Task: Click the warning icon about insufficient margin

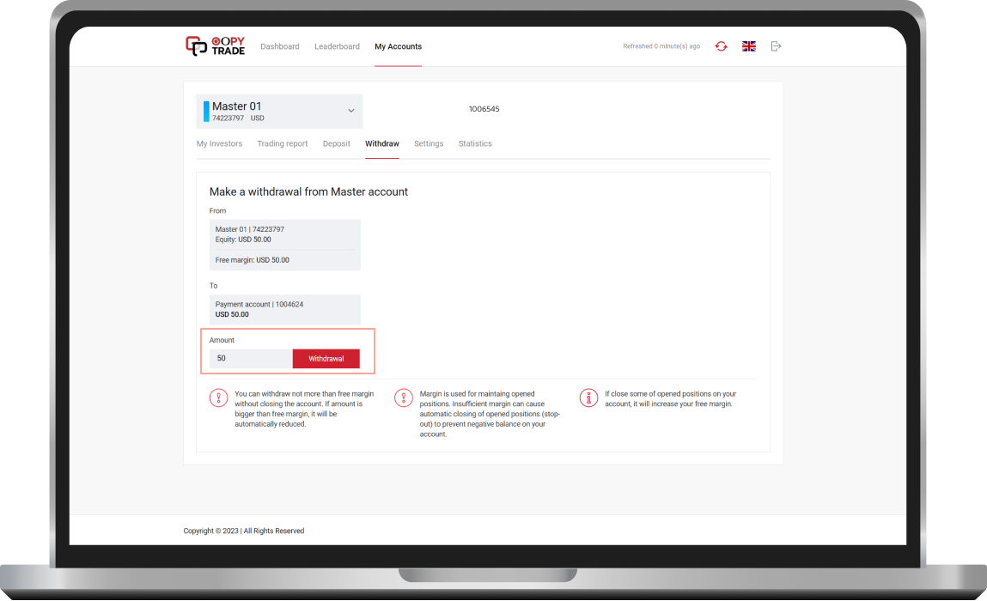Action: [404, 398]
